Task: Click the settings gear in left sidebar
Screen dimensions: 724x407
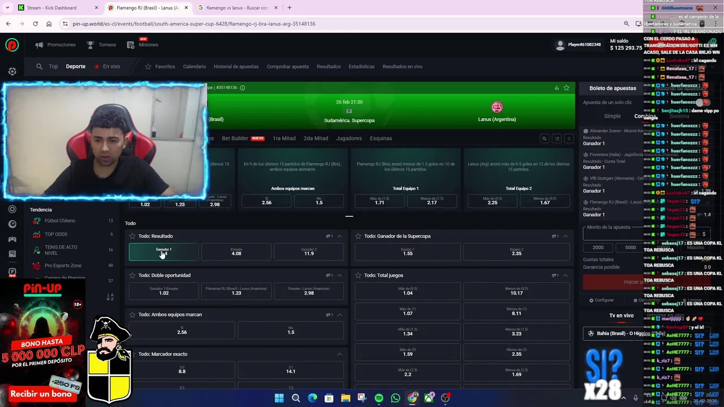Action: pyautogui.click(x=12, y=72)
